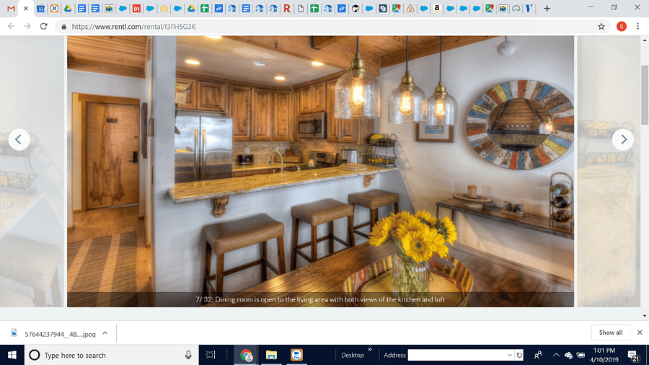Open Chrome's three-dot menu
This screenshot has height=365, width=649.
click(x=638, y=27)
